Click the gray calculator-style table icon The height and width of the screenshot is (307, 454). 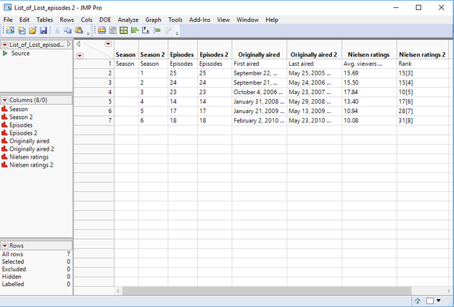pos(112,30)
